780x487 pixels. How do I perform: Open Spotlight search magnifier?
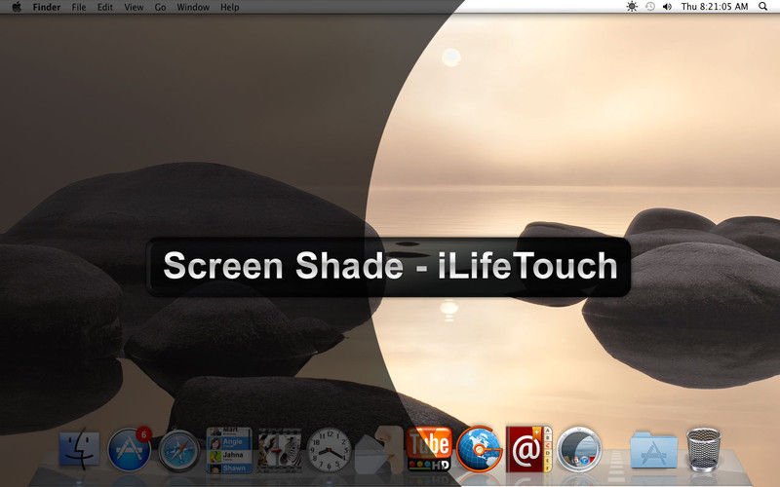[x=763, y=7]
